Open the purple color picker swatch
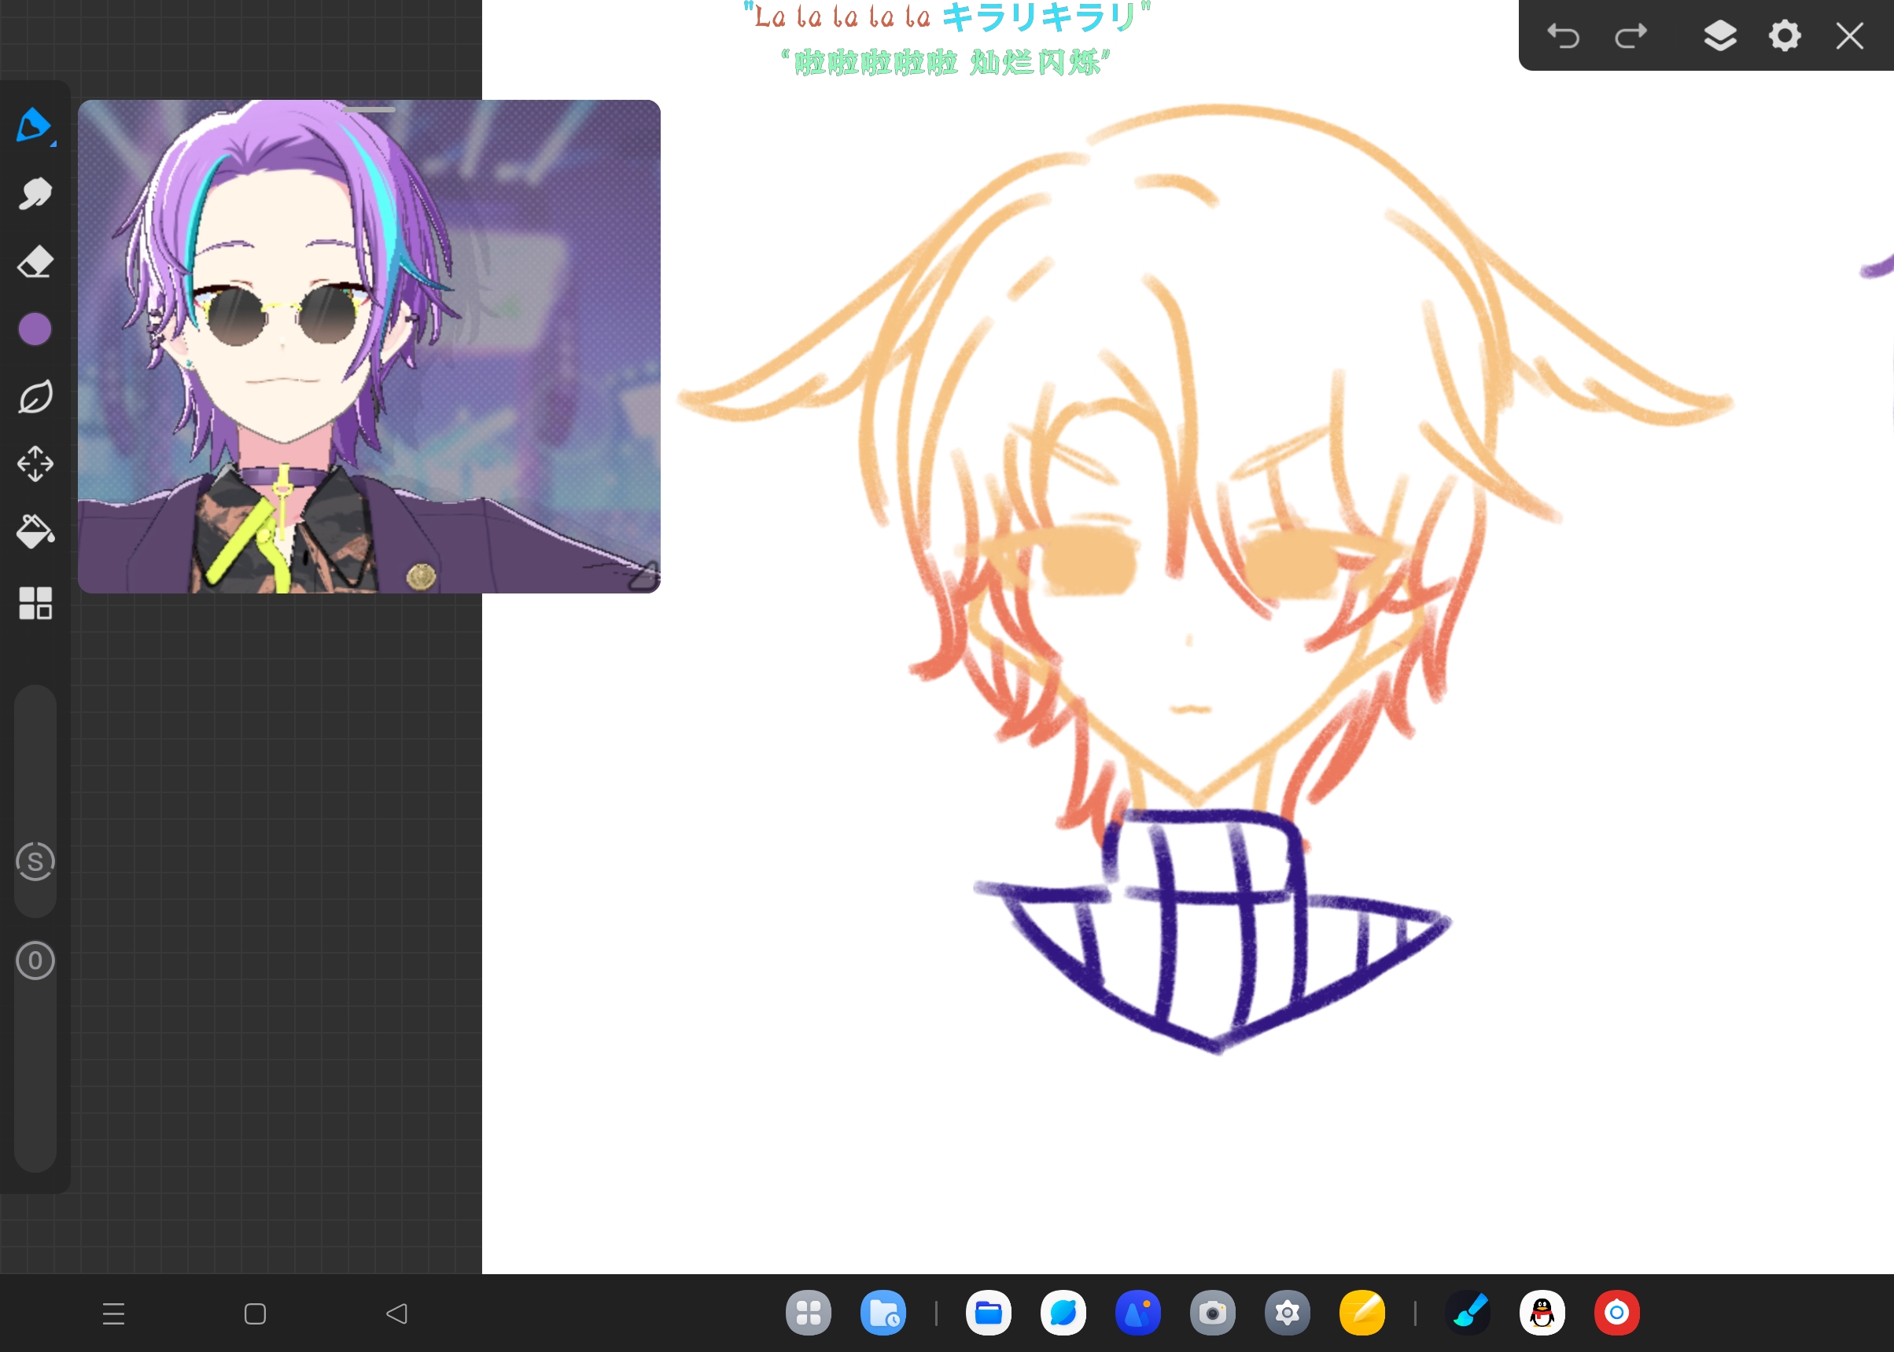 (x=35, y=329)
